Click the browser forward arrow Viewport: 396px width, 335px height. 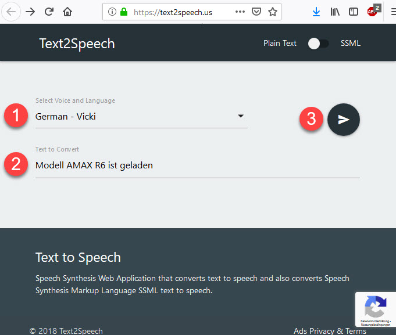click(x=30, y=12)
